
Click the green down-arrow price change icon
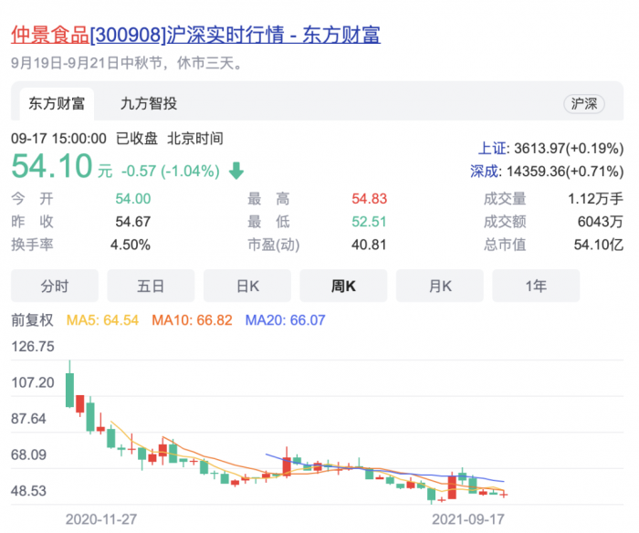tap(236, 171)
